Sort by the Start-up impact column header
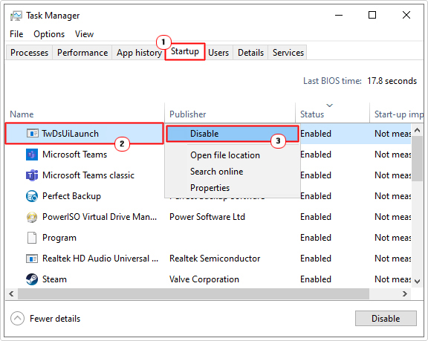428x341 pixels. pos(397,114)
